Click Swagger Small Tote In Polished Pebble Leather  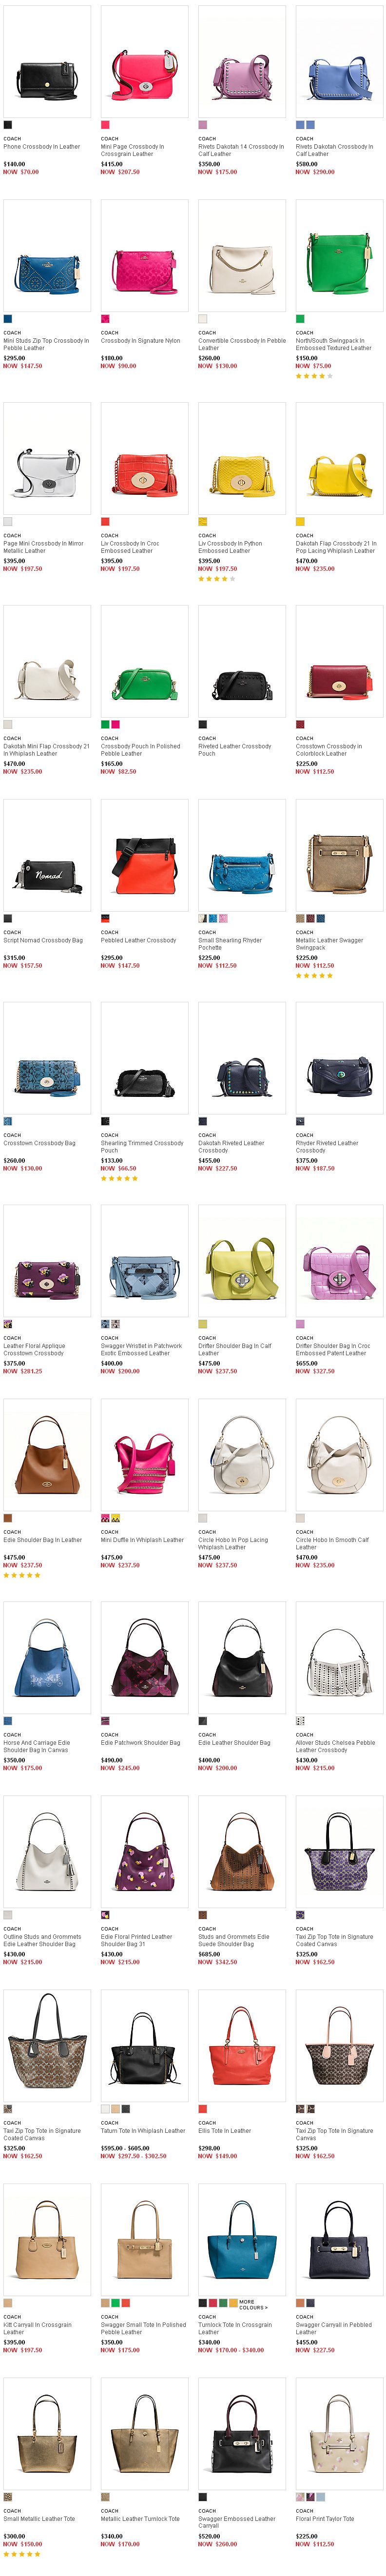point(143,2329)
